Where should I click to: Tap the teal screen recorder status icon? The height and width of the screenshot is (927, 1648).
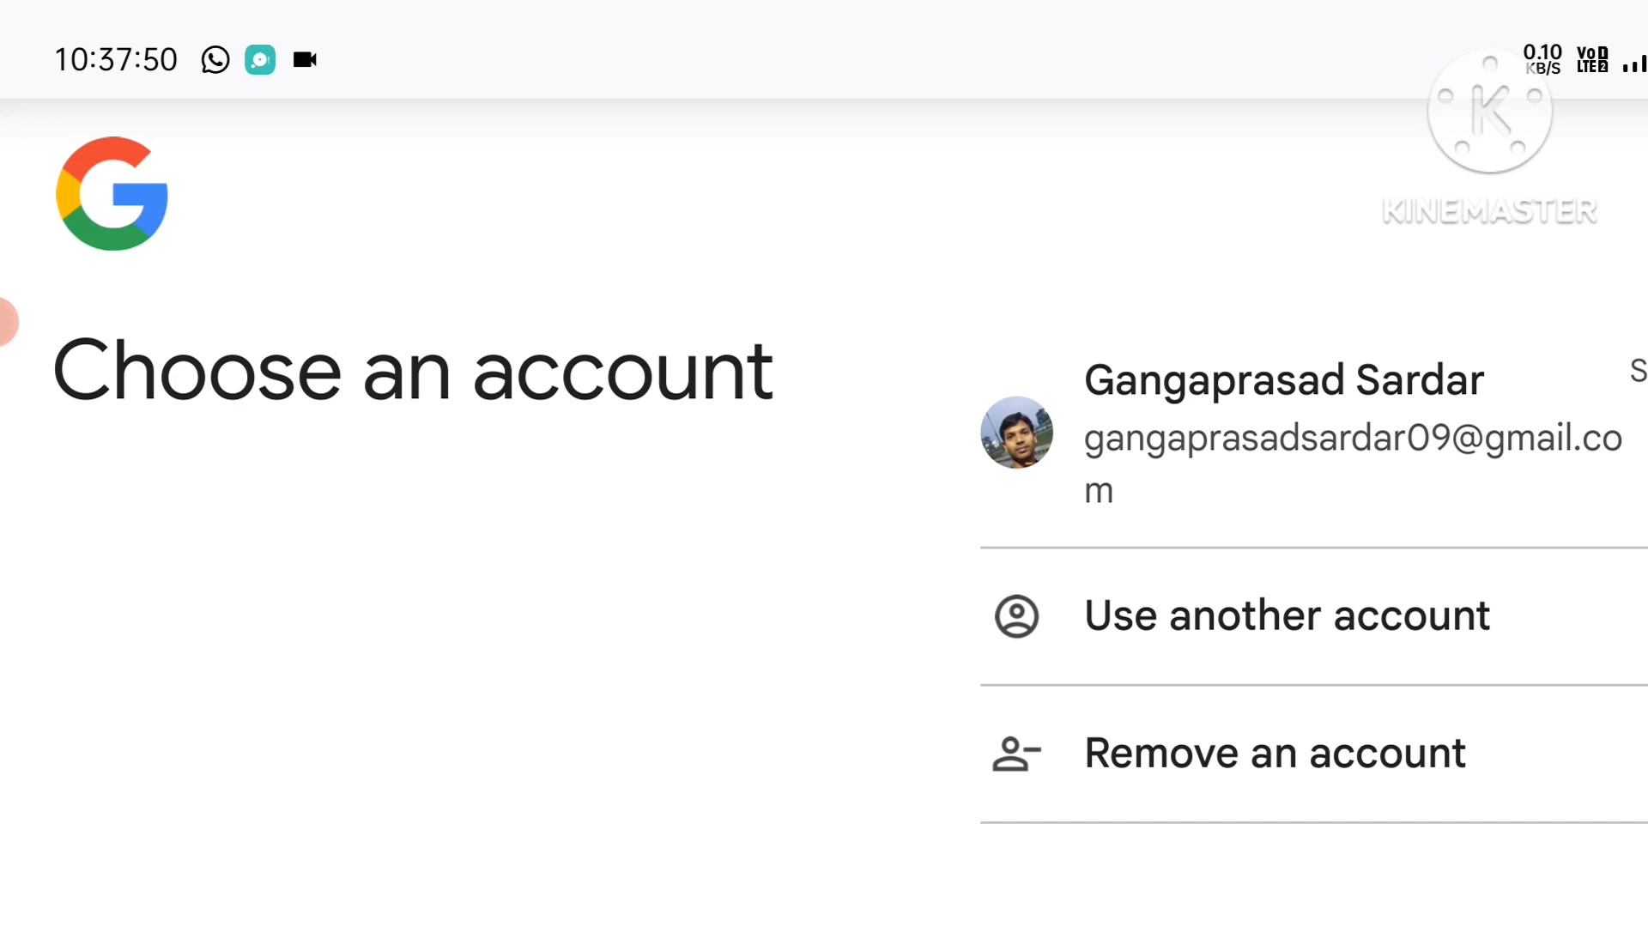260,60
